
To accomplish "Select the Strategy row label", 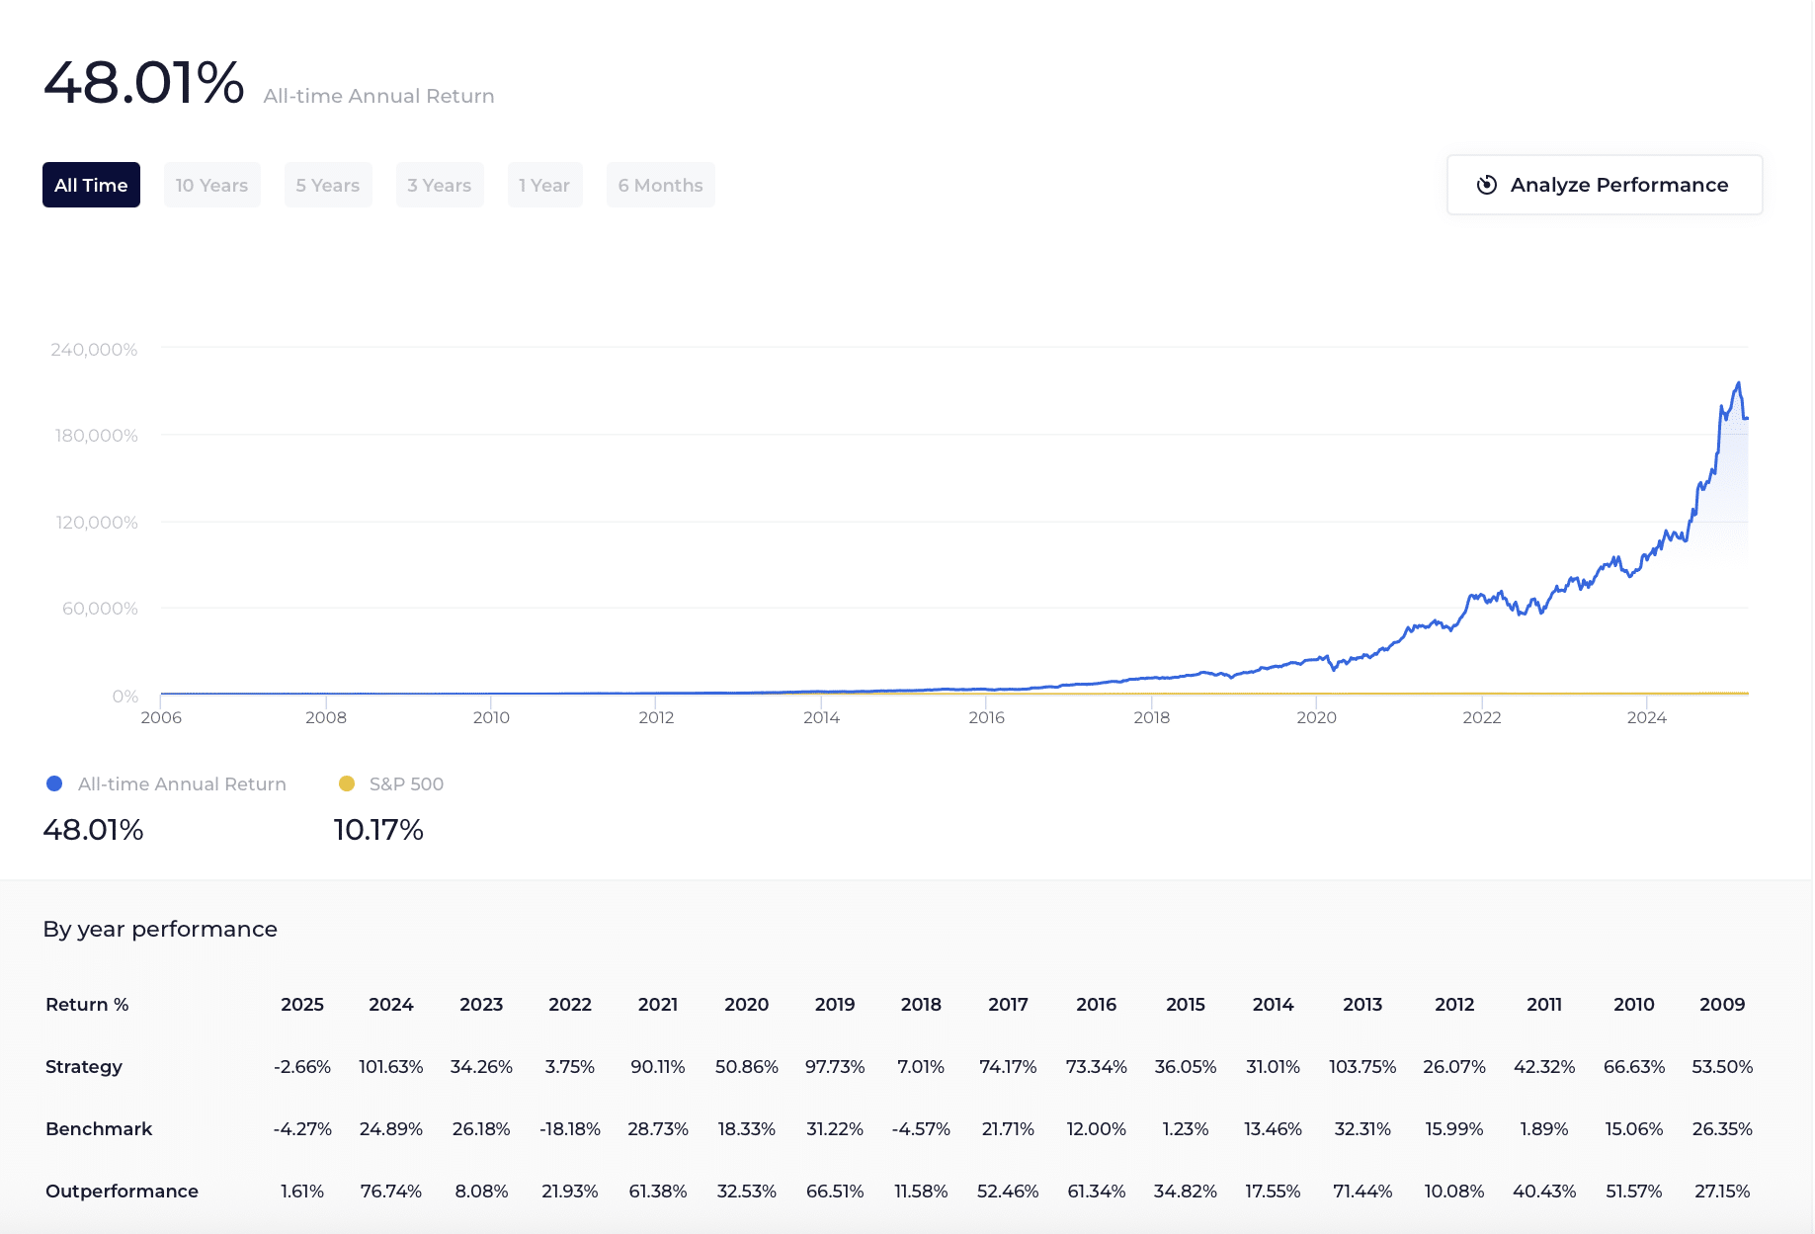I will point(84,1066).
